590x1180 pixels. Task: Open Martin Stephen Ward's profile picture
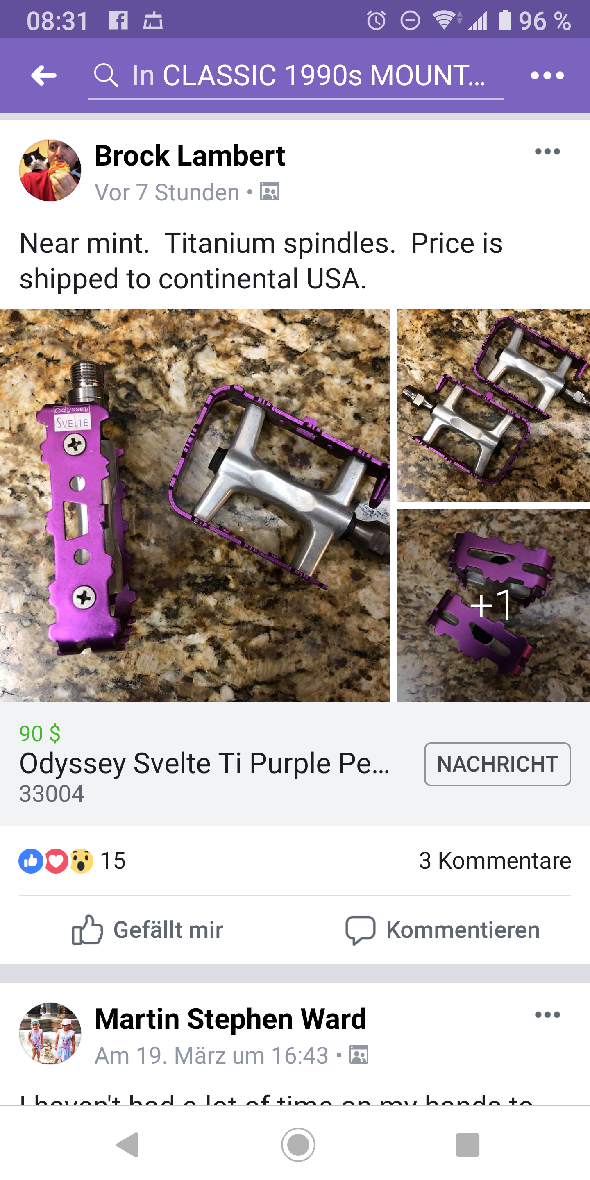pyautogui.click(x=50, y=1033)
